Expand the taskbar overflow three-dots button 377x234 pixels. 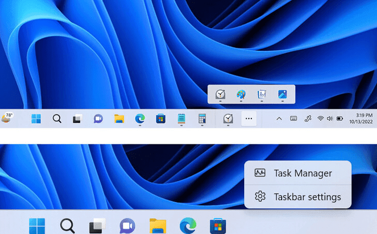(x=249, y=119)
